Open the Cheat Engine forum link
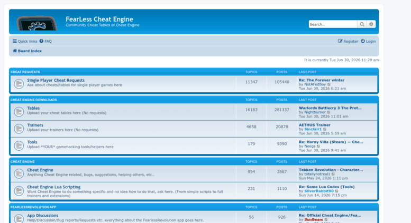This screenshot has width=411, height=223. click(40, 170)
